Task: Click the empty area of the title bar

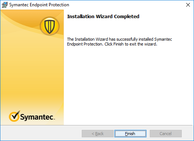Action: (126, 5)
